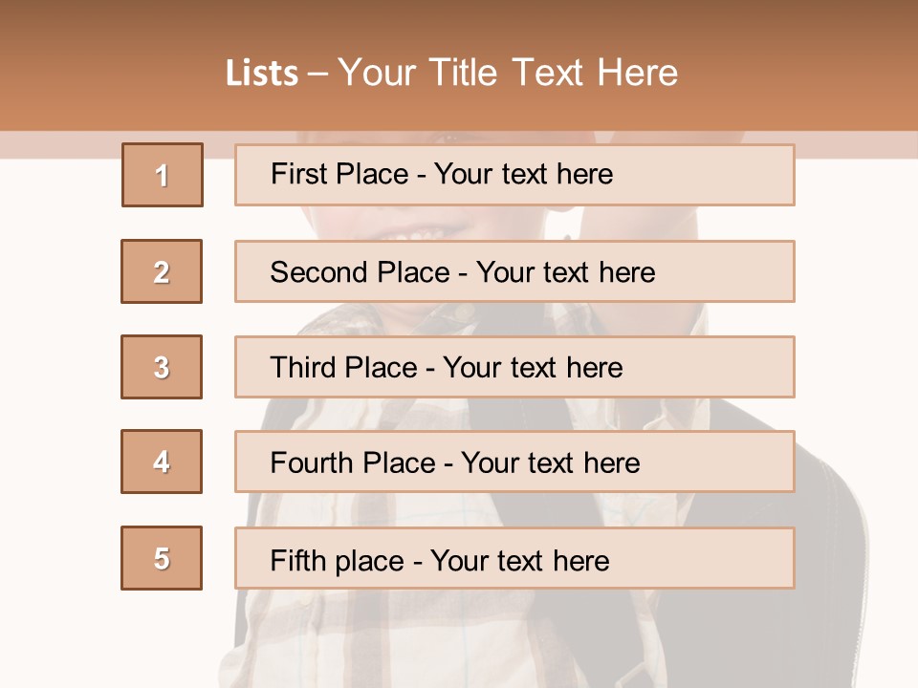Image resolution: width=918 pixels, height=688 pixels.
Task: Click the "Your Title Text Here" heading
Action: (508, 73)
